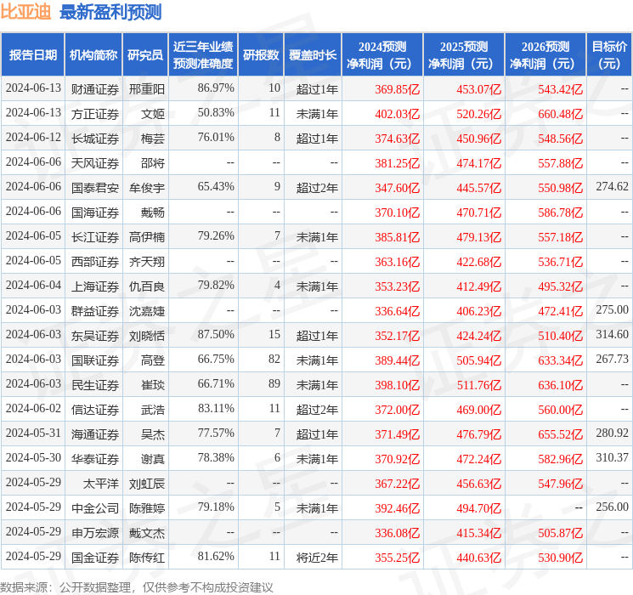
Task: Select accuracy value 50.83%
Action: click(x=216, y=112)
